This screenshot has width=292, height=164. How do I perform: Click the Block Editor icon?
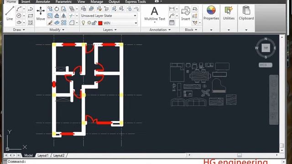click(x=195, y=16)
